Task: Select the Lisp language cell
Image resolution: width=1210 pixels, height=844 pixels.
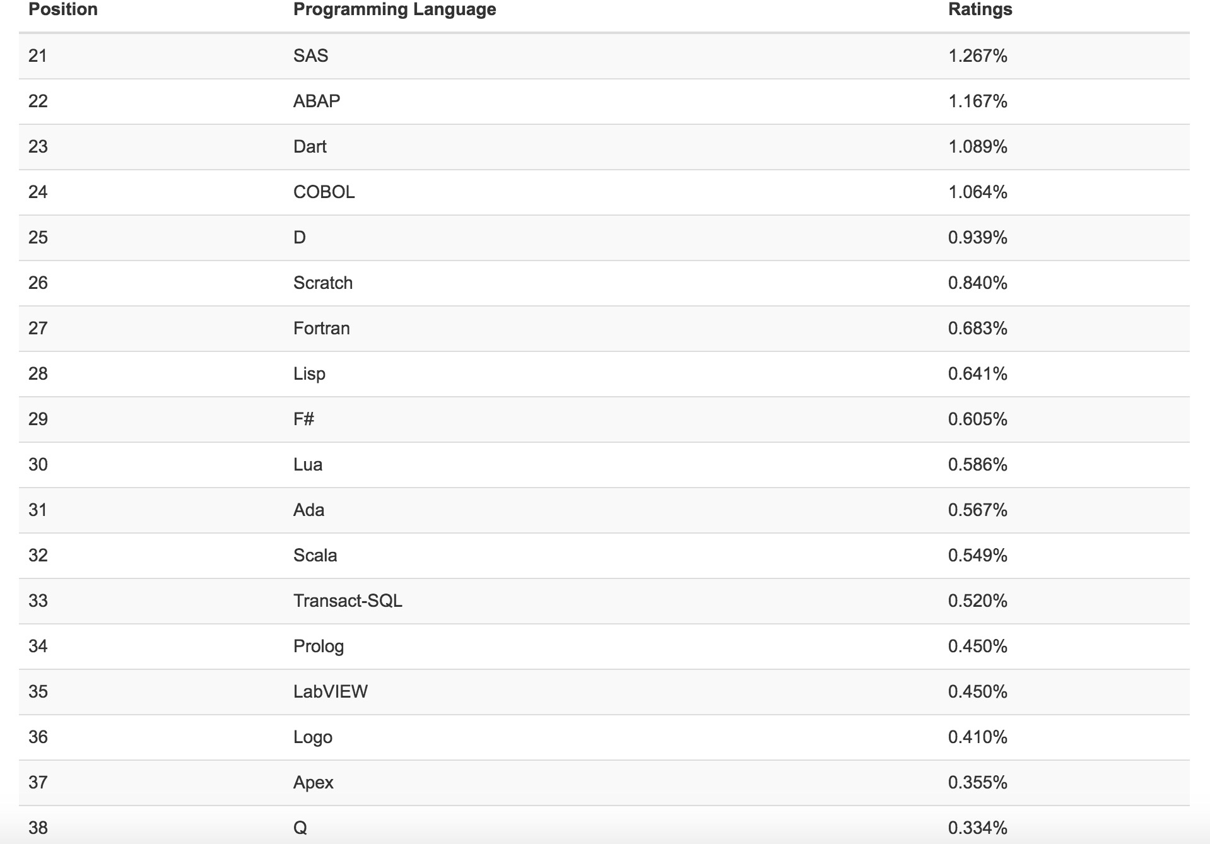Action: point(309,374)
